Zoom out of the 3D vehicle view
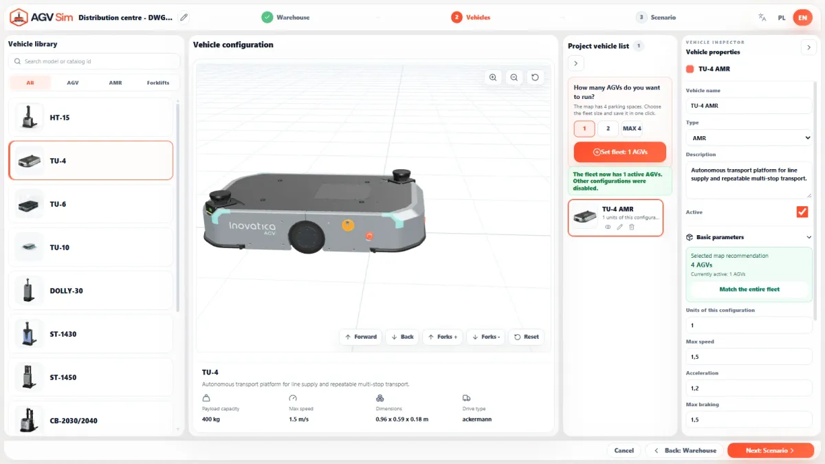The height and width of the screenshot is (464, 825). [514, 78]
